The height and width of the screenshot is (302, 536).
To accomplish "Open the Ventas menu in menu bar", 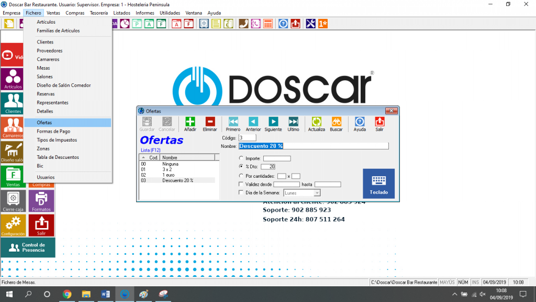I will 53,13.
